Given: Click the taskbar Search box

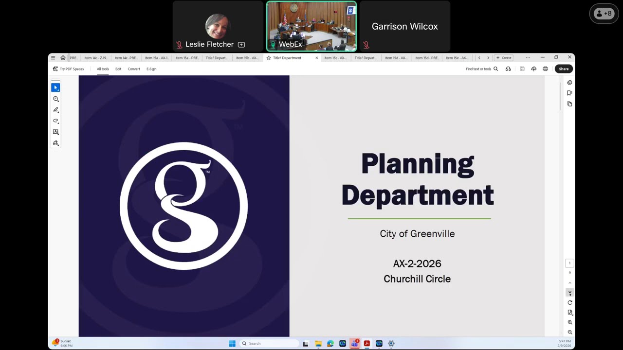Looking at the screenshot, I should coord(269,344).
